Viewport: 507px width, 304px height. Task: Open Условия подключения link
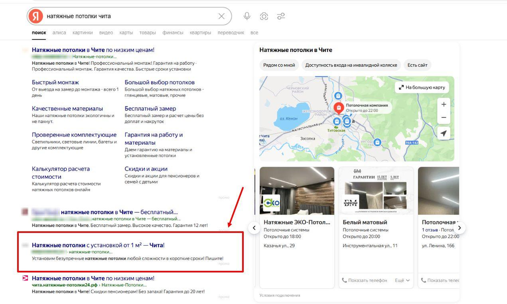point(280,295)
